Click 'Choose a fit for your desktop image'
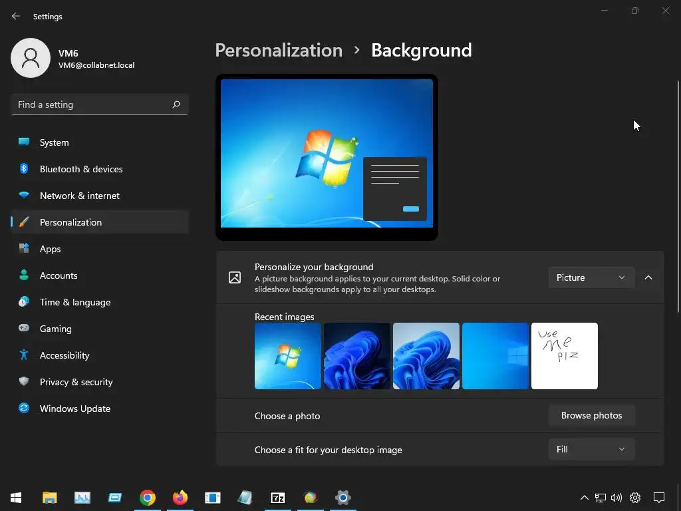The width and height of the screenshot is (681, 511). (329, 450)
